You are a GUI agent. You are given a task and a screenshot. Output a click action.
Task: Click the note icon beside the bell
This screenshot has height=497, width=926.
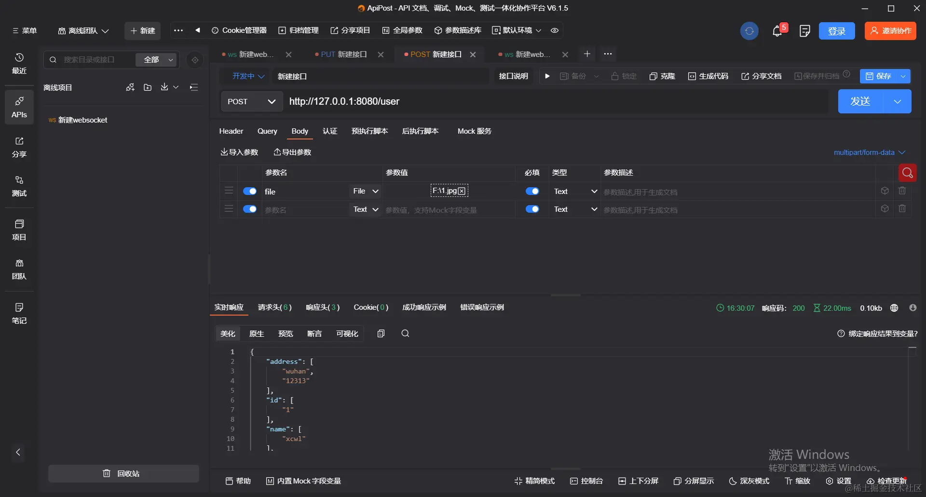coord(804,31)
